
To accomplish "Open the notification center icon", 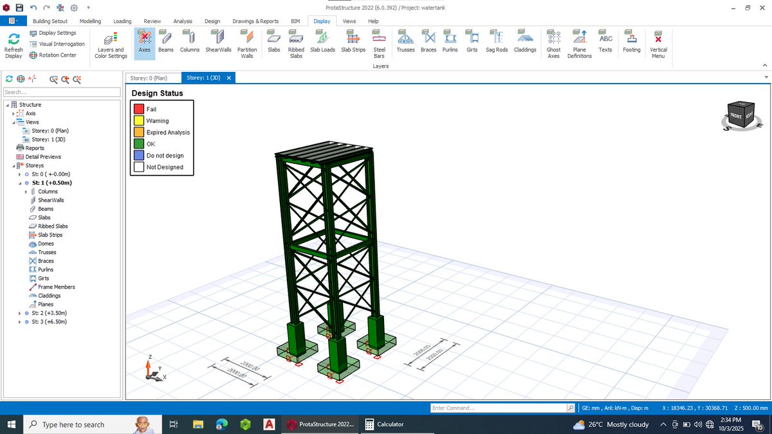I will 757,424.
